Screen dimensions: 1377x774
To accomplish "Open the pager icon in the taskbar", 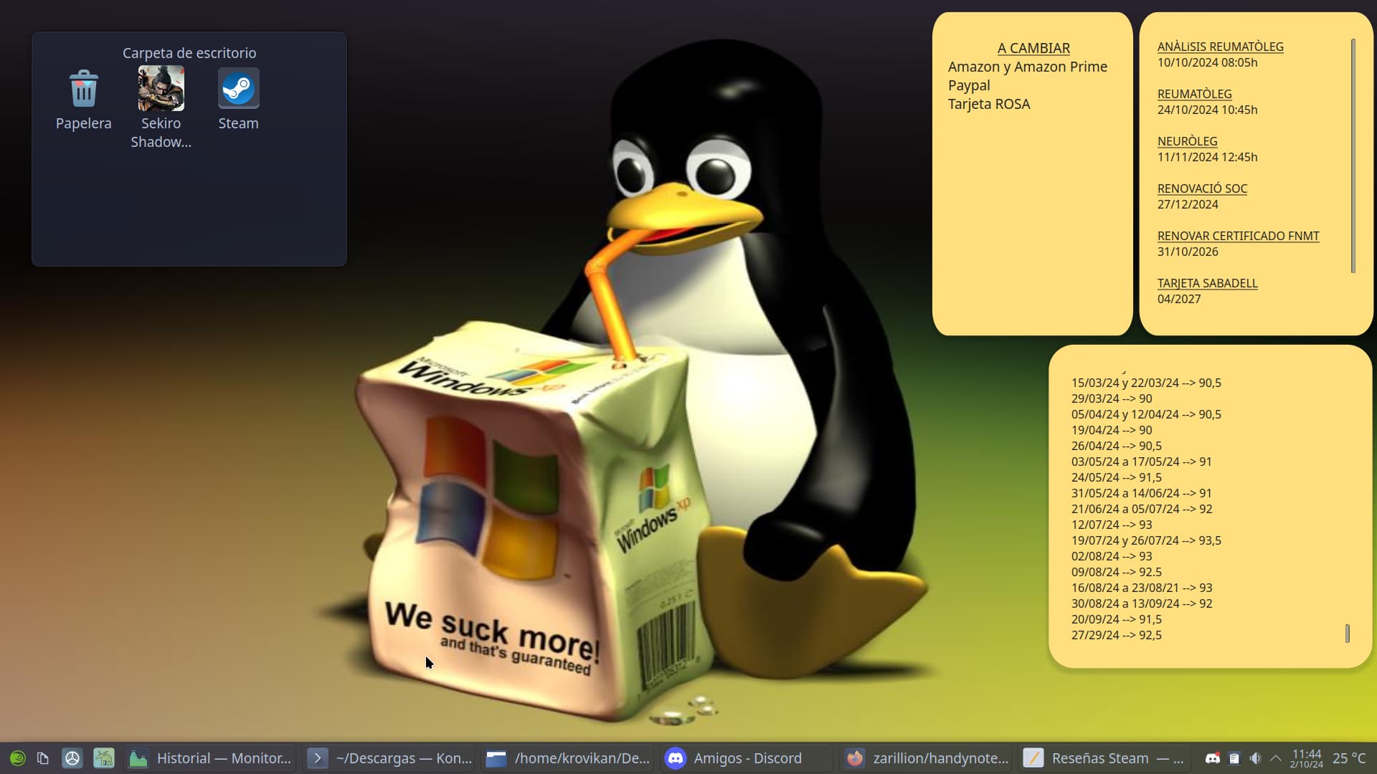I will click(43, 758).
